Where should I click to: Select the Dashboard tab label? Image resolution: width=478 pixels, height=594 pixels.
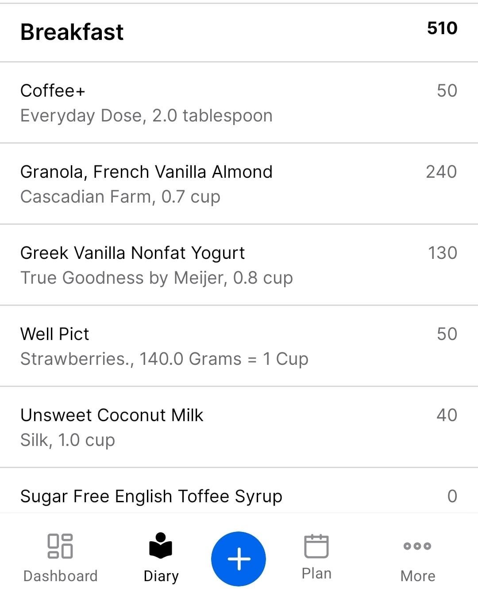(60, 576)
